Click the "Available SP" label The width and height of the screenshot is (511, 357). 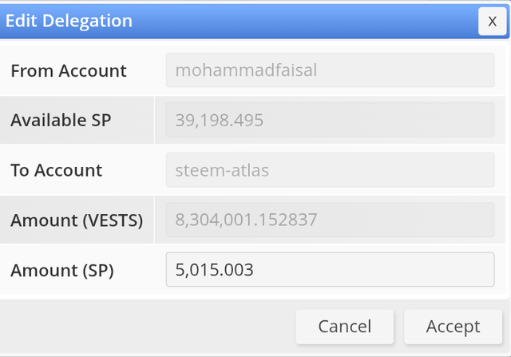click(61, 121)
